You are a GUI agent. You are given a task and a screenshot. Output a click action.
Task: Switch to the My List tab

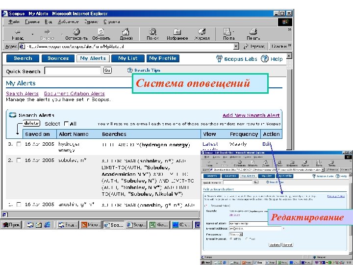pos(127,58)
